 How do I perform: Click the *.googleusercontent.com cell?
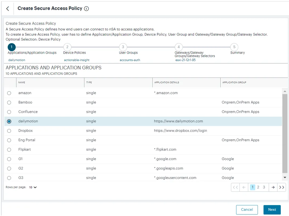point(175,178)
